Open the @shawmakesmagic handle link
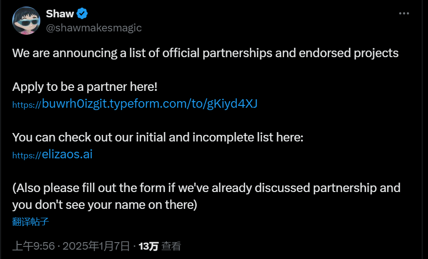Screen dimensions: 428x259 [x=93, y=28]
